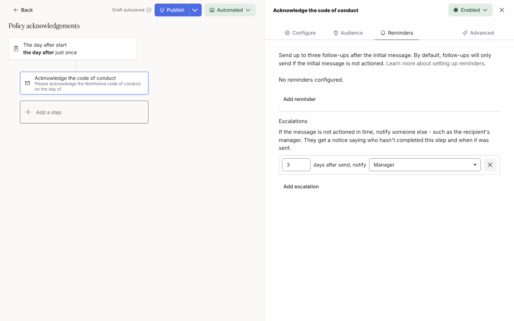
Task: Click the Policy acknowledgements title
Action: 44,26
